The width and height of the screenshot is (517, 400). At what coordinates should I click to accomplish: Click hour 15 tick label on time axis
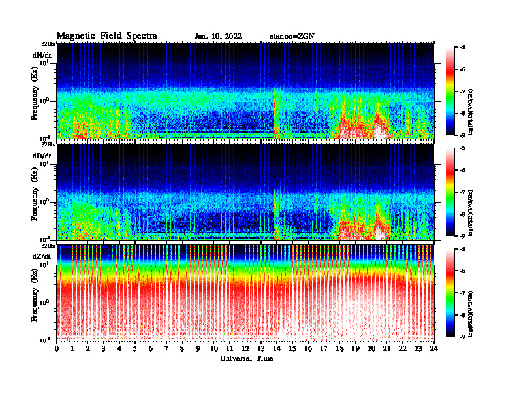coord(292,349)
